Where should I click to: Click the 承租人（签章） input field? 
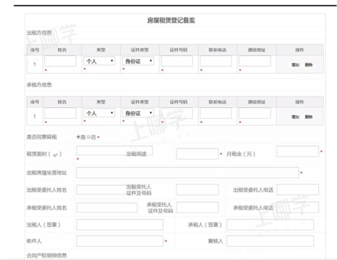(270, 225)
